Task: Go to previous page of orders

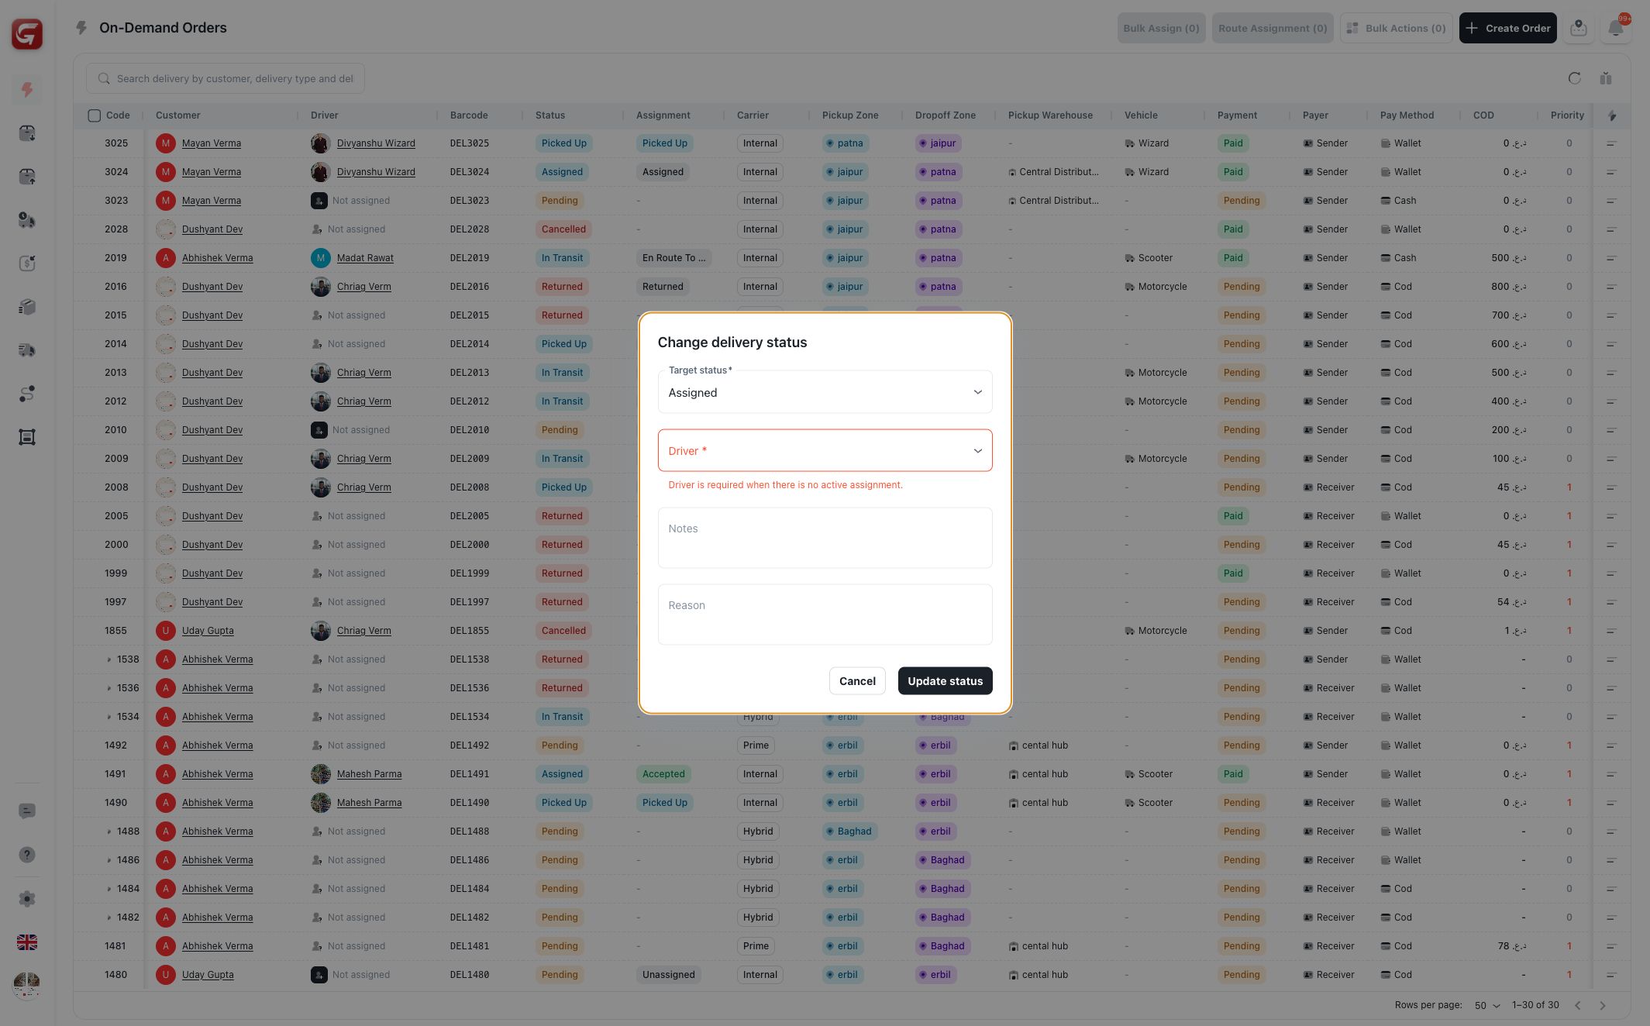Action: 1578,1005
